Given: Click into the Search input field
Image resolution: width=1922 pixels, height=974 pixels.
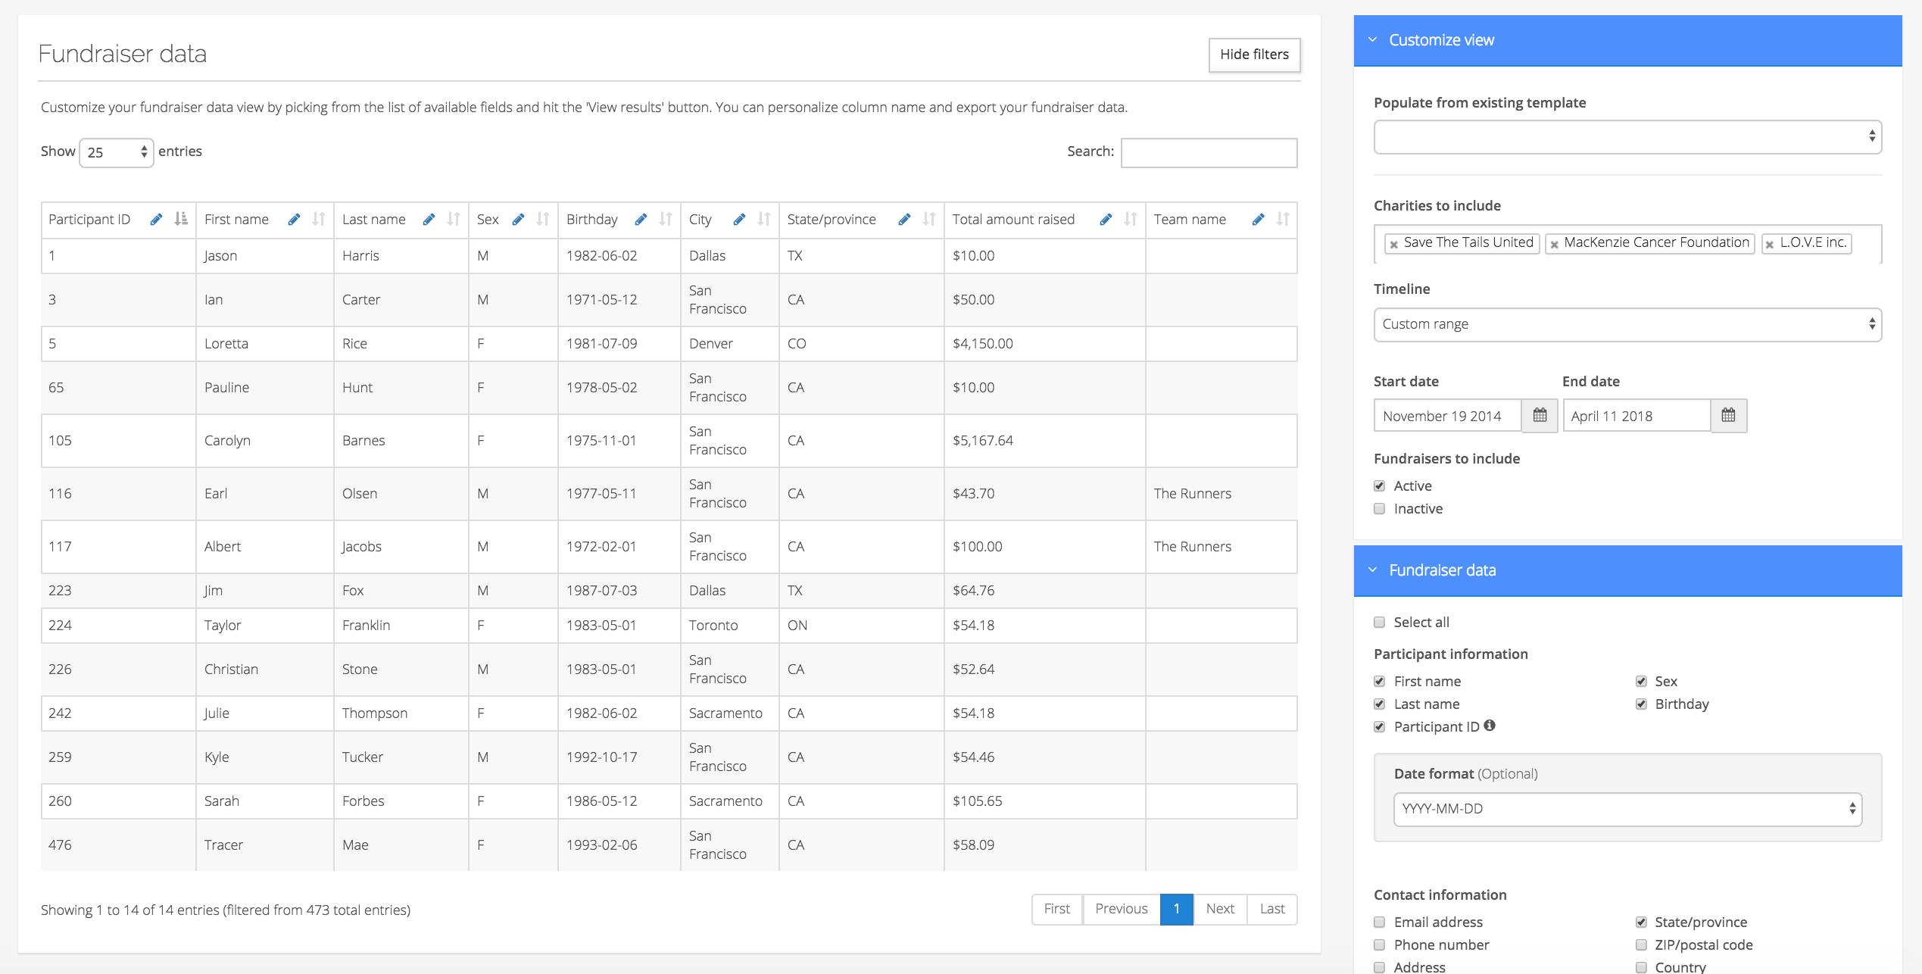Looking at the screenshot, I should [1209, 152].
